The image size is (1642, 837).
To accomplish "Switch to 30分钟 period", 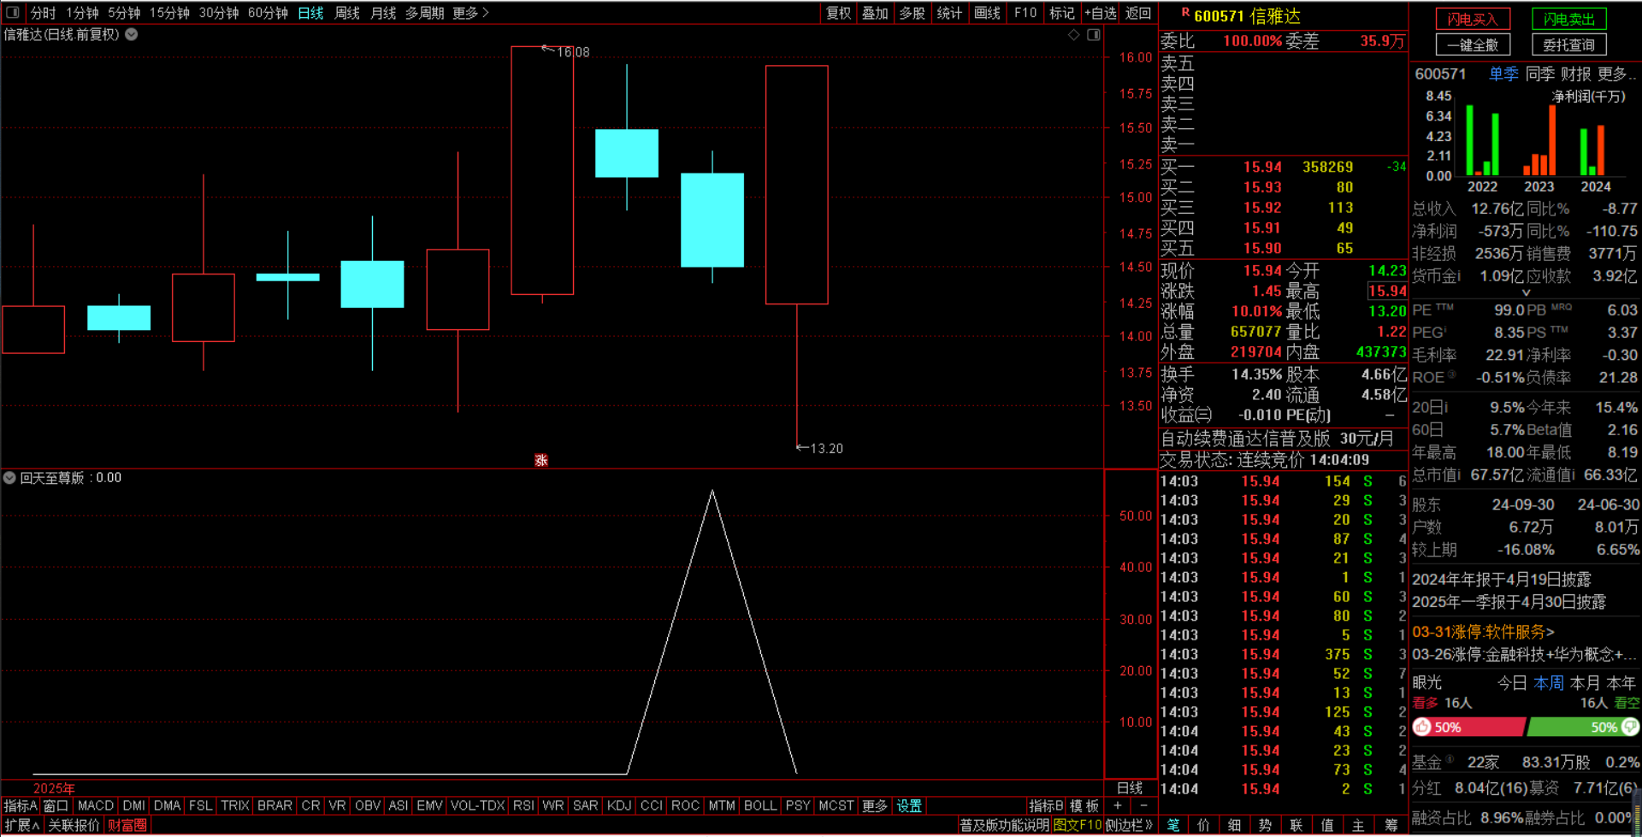I will tap(219, 13).
